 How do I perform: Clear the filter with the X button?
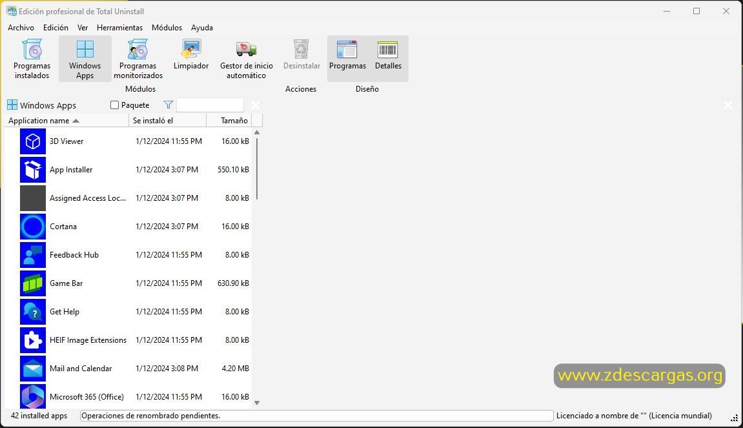(x=256, y=105)
